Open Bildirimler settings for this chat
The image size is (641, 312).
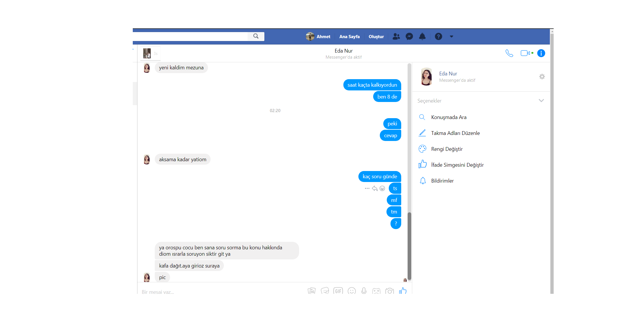click(442, 181)
